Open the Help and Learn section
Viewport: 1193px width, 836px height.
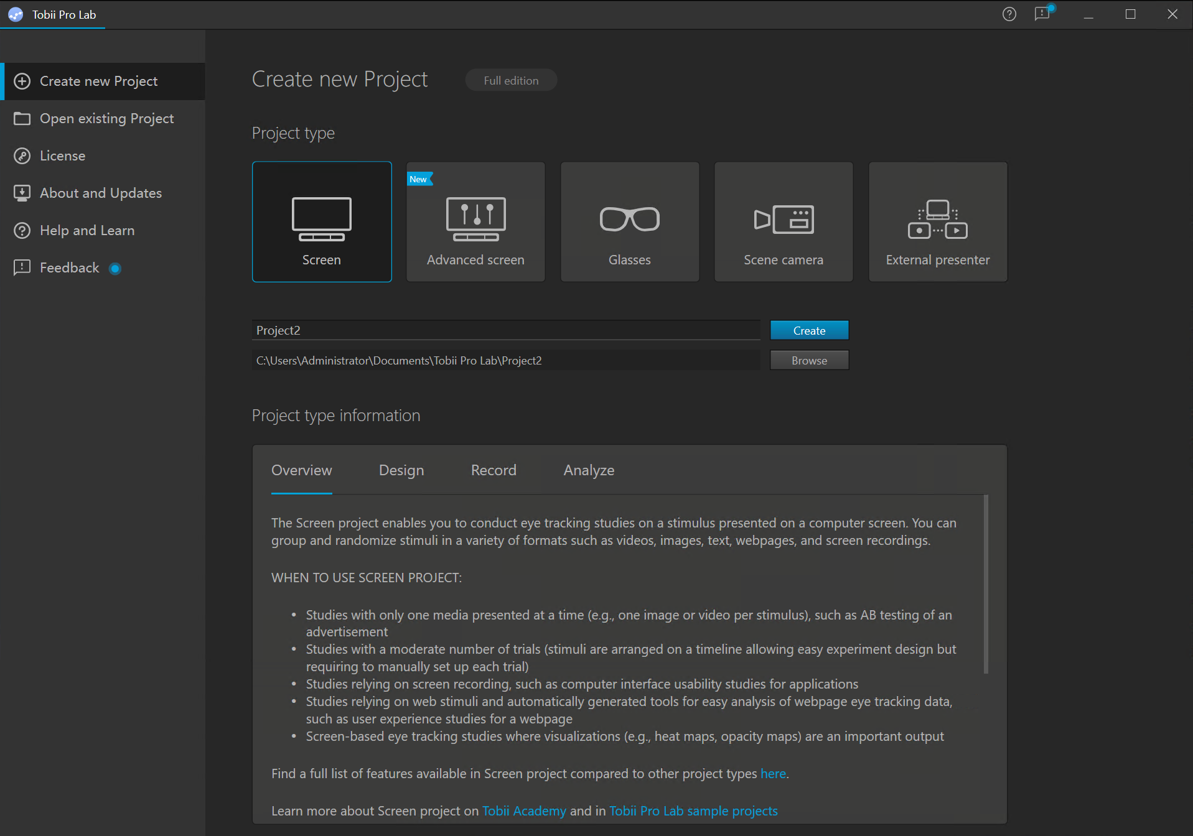pyautogui.click(x=103, y=231)
